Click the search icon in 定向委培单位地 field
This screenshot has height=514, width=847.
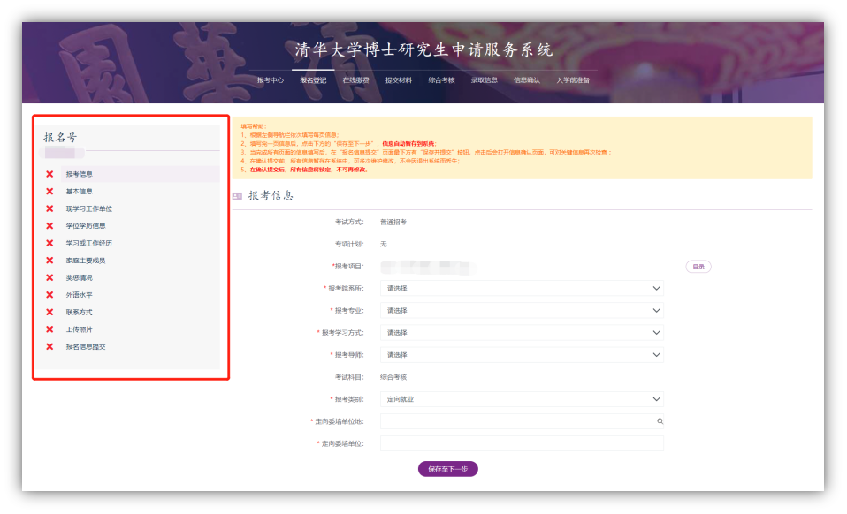coord(660,421)
